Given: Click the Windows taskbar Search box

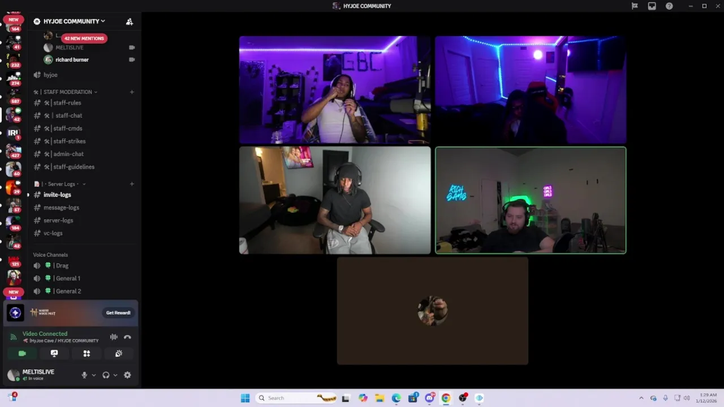Looking at the screenshot, I should 295,398.
